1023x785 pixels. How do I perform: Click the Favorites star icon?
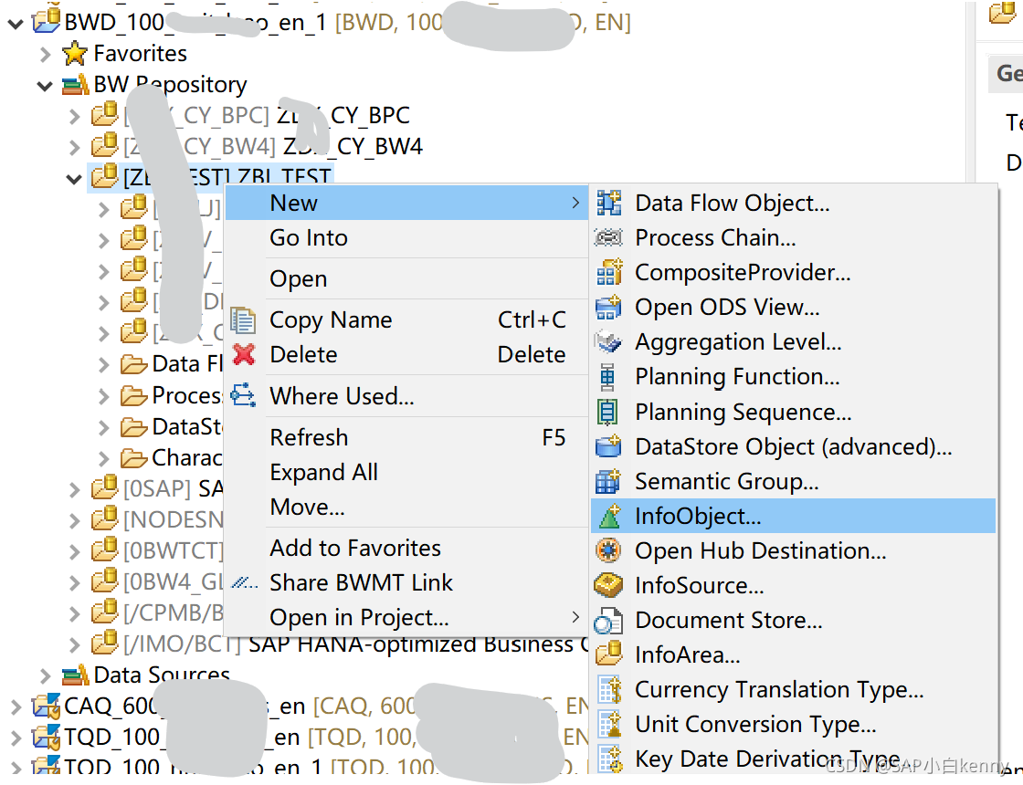[75, 54]
